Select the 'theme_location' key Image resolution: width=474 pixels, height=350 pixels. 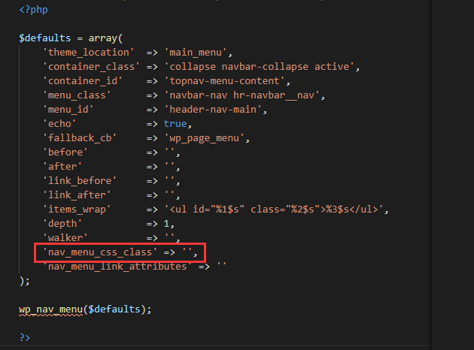click(x=88, y=53)
